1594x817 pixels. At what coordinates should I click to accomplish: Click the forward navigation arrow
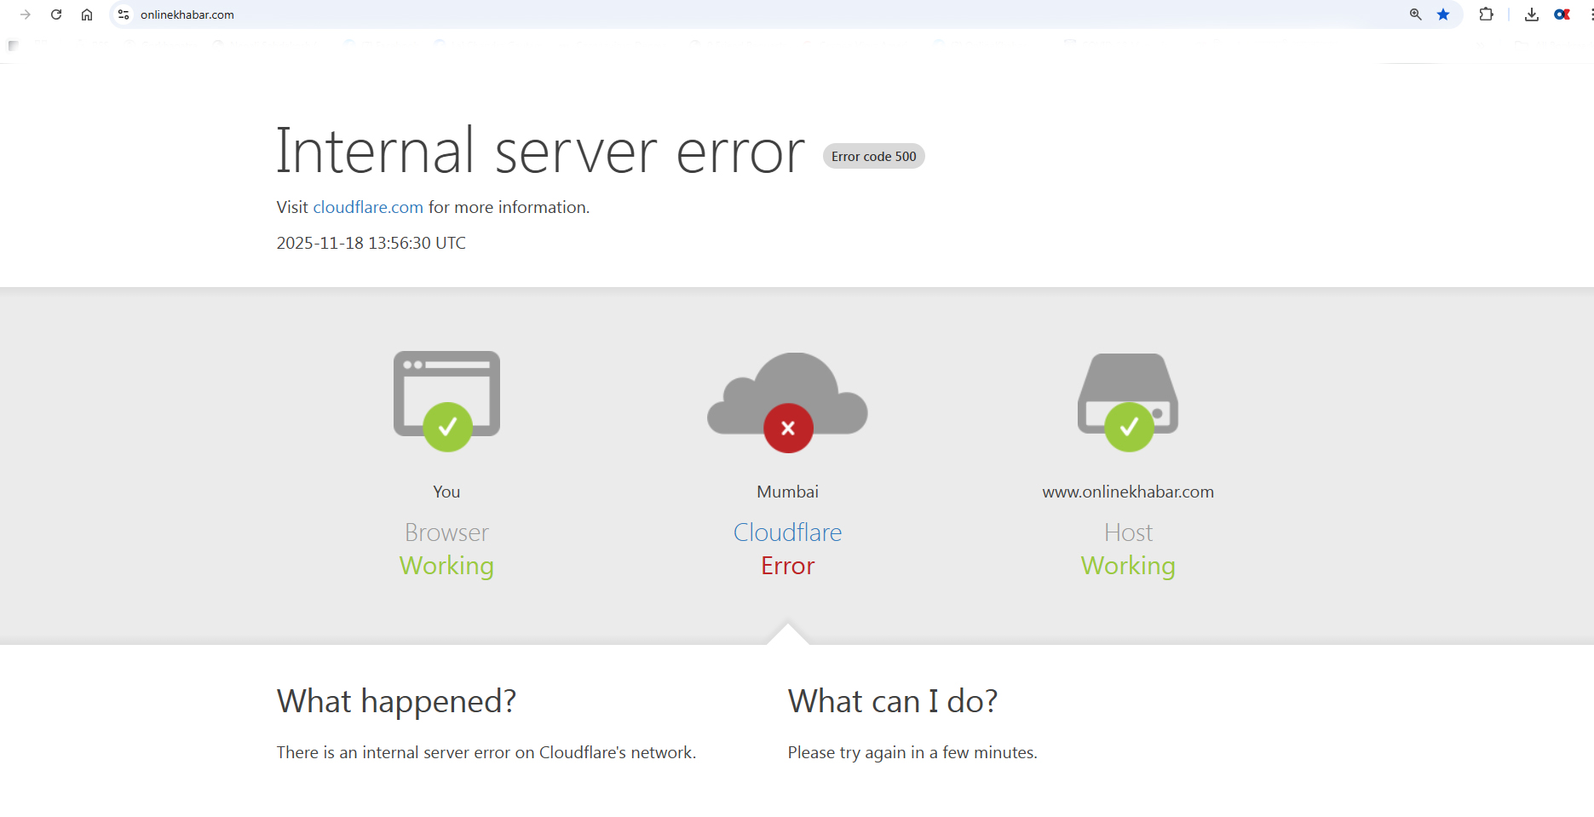(x=26, y=14)
